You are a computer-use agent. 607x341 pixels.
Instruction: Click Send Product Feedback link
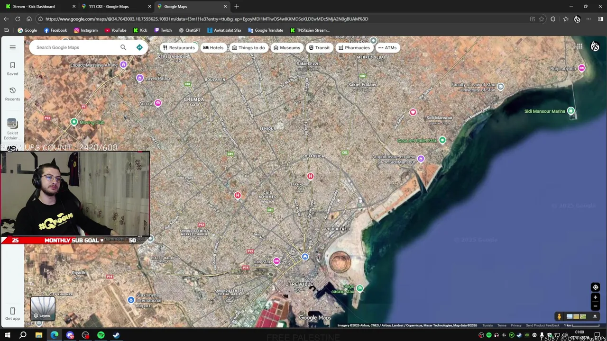(x=542, y=325)
